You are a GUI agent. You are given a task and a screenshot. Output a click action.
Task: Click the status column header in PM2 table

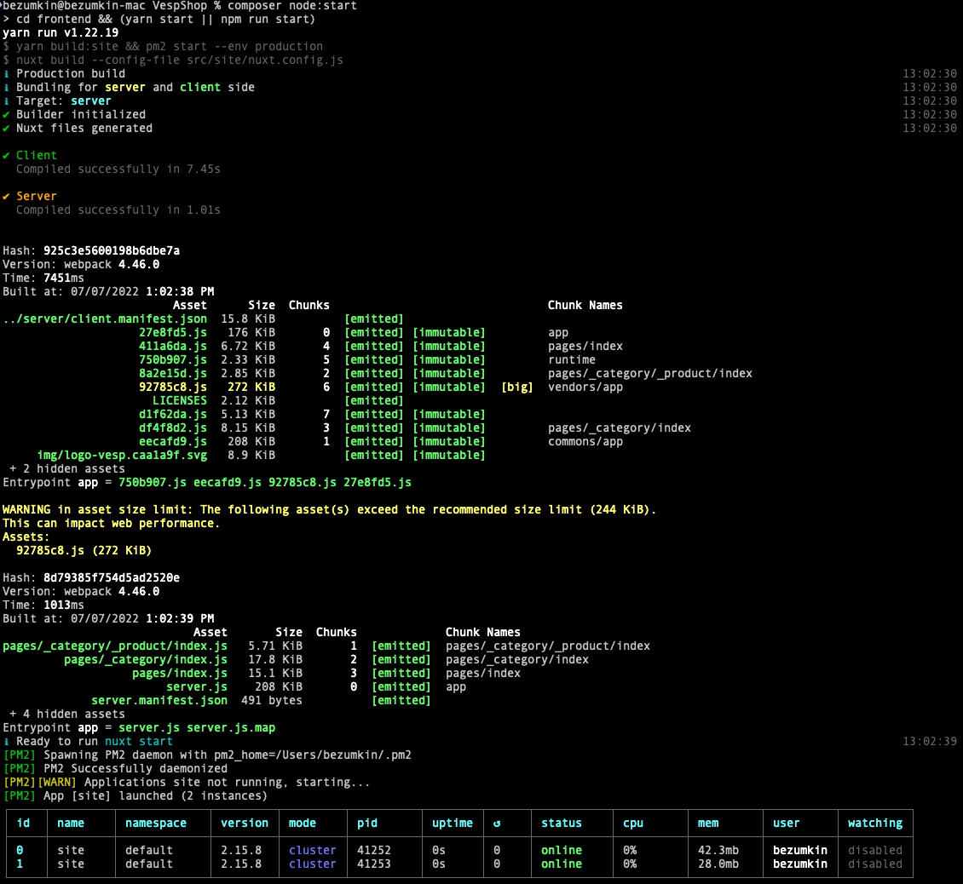(x=562, y=824)
